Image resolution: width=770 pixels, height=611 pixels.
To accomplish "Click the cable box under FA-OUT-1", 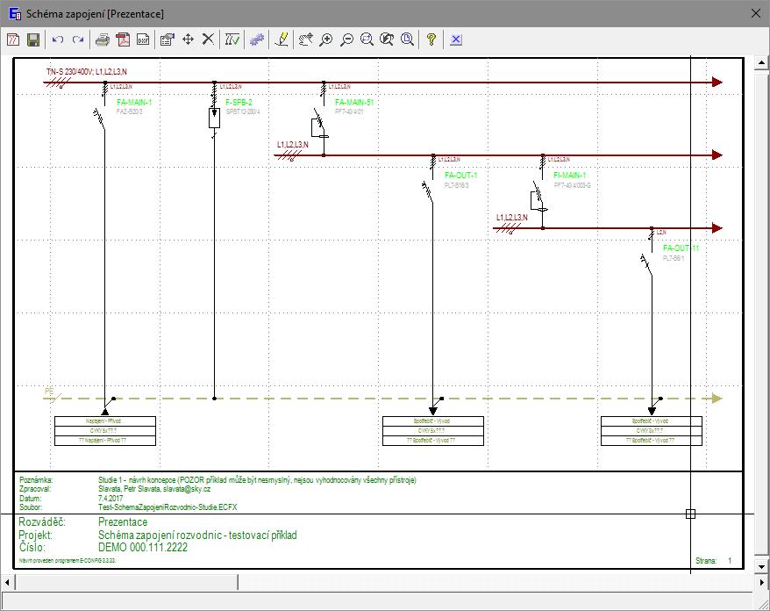I will click(x=433, y=431).
